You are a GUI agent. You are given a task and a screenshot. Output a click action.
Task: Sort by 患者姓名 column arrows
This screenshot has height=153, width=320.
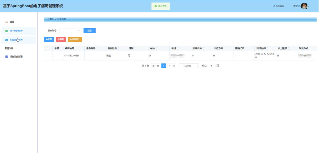click(118, 49)
